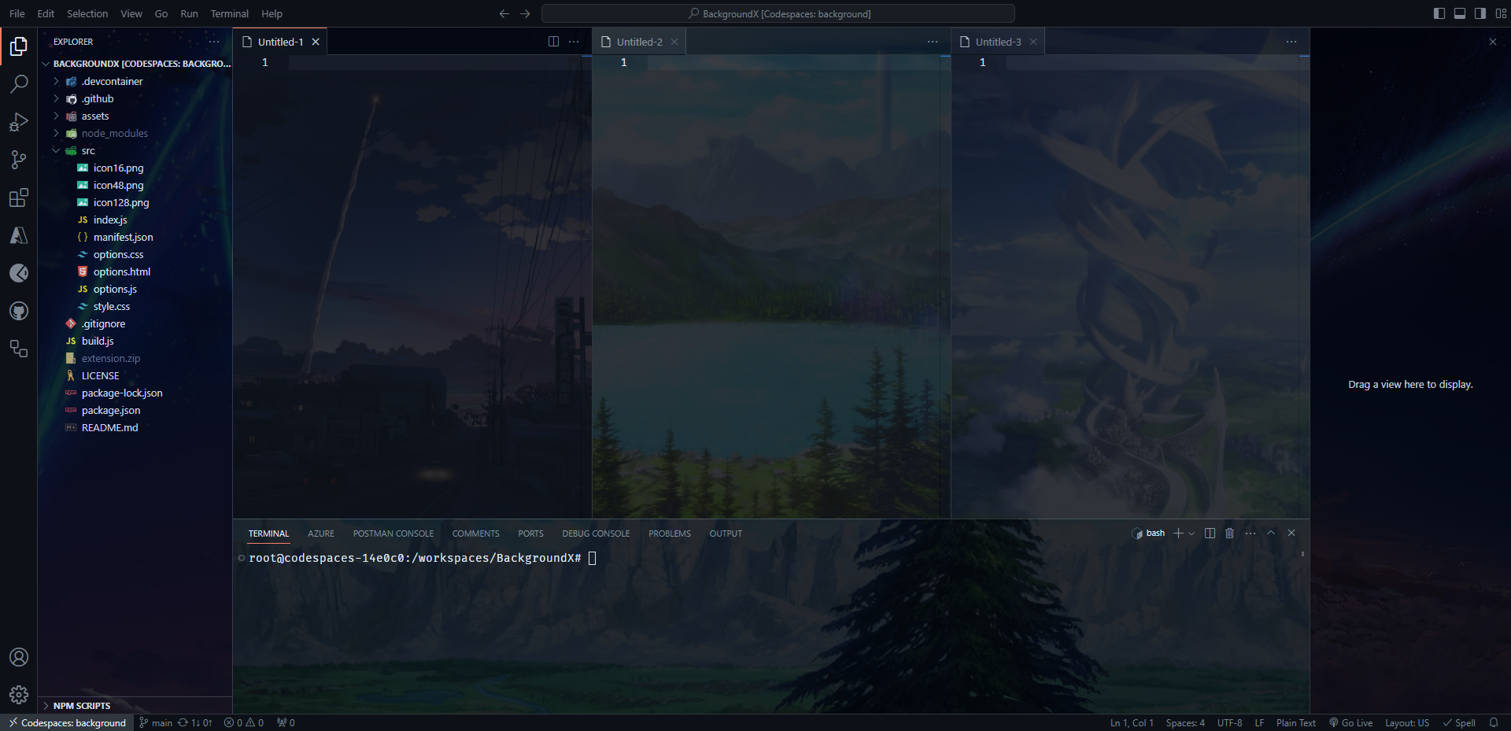The height and width of the screenshot is (731, 1511).
Task: Switch to the Untitled-2 tab
Action: [x=638, y=42]
